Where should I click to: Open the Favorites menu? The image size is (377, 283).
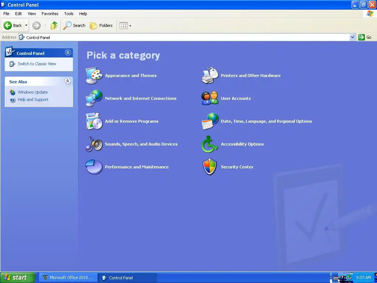50,14
